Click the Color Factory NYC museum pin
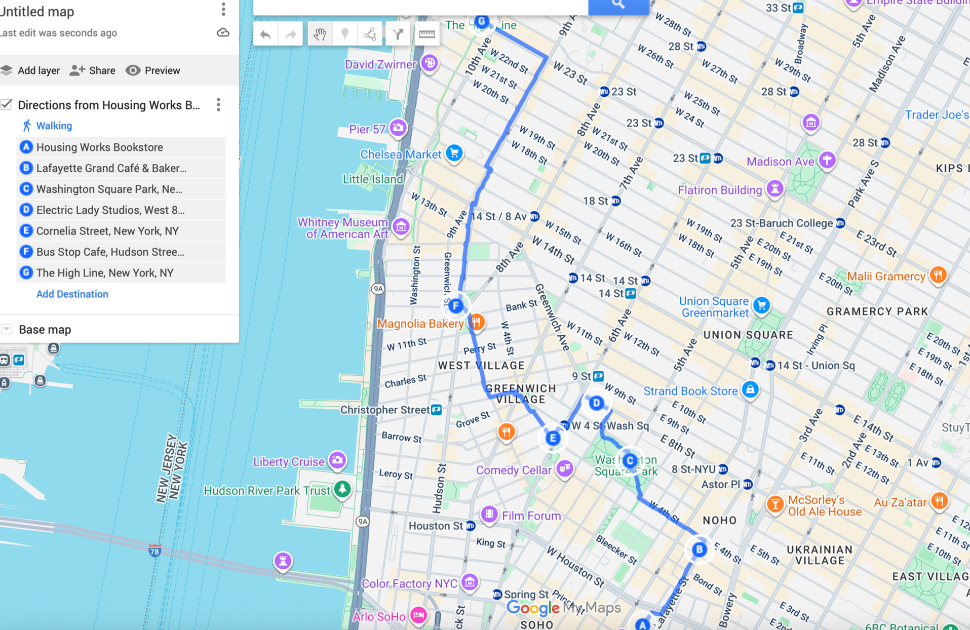970x630 pixels. click(470, 582)
